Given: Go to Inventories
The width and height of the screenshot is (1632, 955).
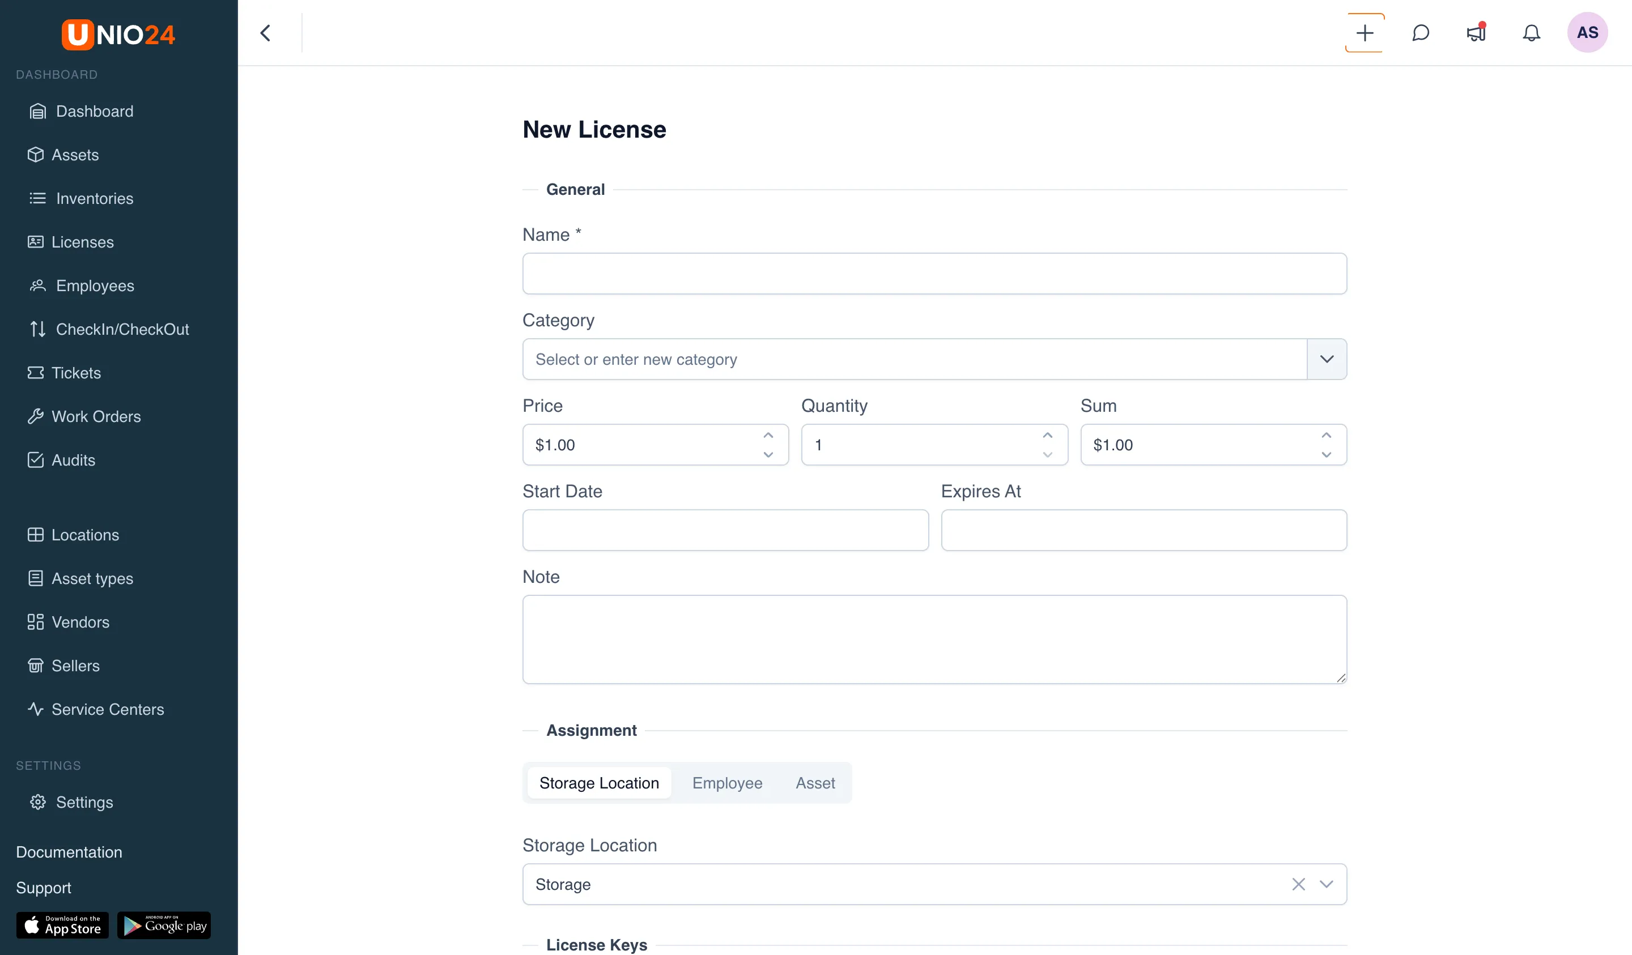Looking at the screenshot, I should point(95,198).
